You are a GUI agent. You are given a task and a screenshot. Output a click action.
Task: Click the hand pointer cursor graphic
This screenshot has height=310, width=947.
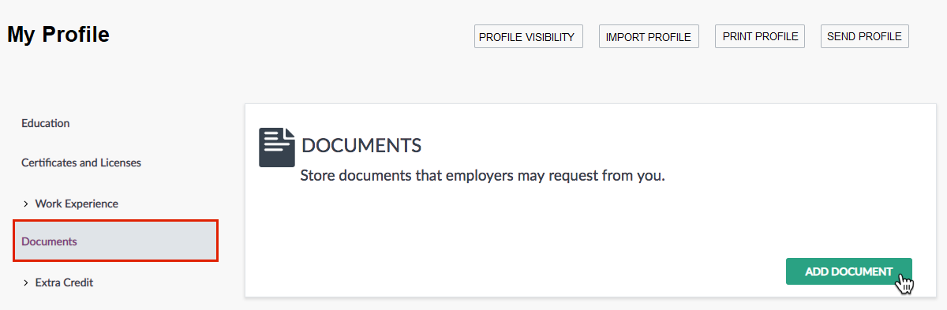tap(904, 283)
